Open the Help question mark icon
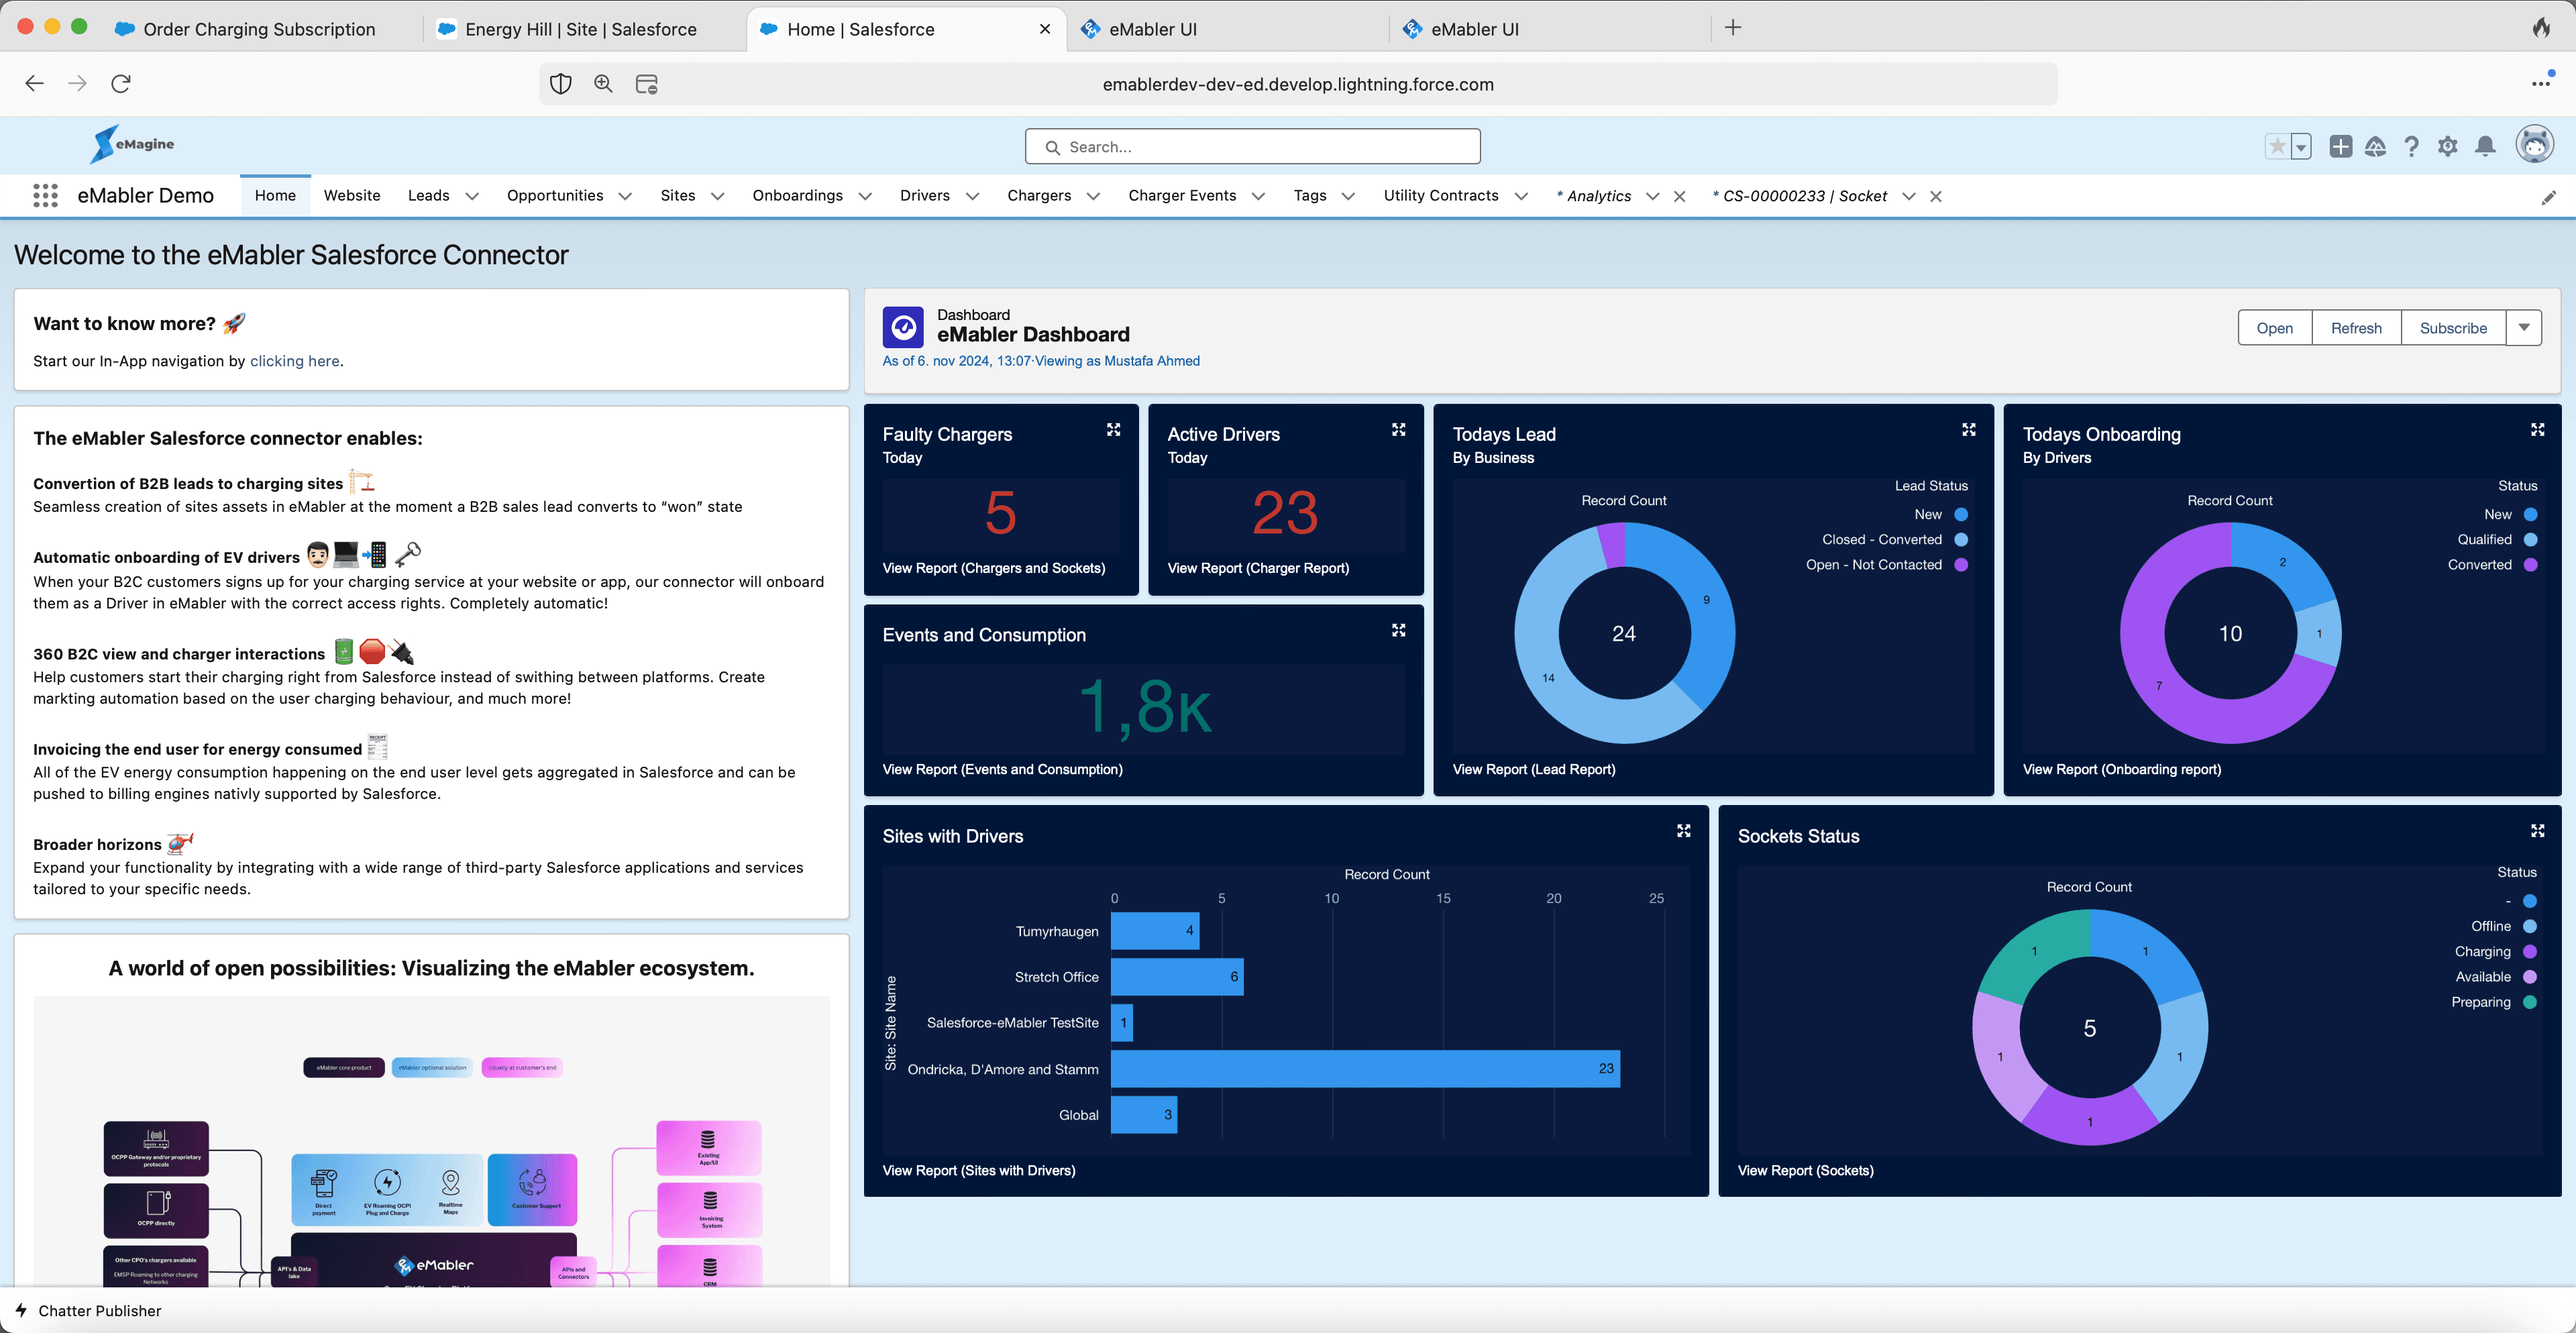This screenshot has height=1333, width=2576. point(2411,147)
